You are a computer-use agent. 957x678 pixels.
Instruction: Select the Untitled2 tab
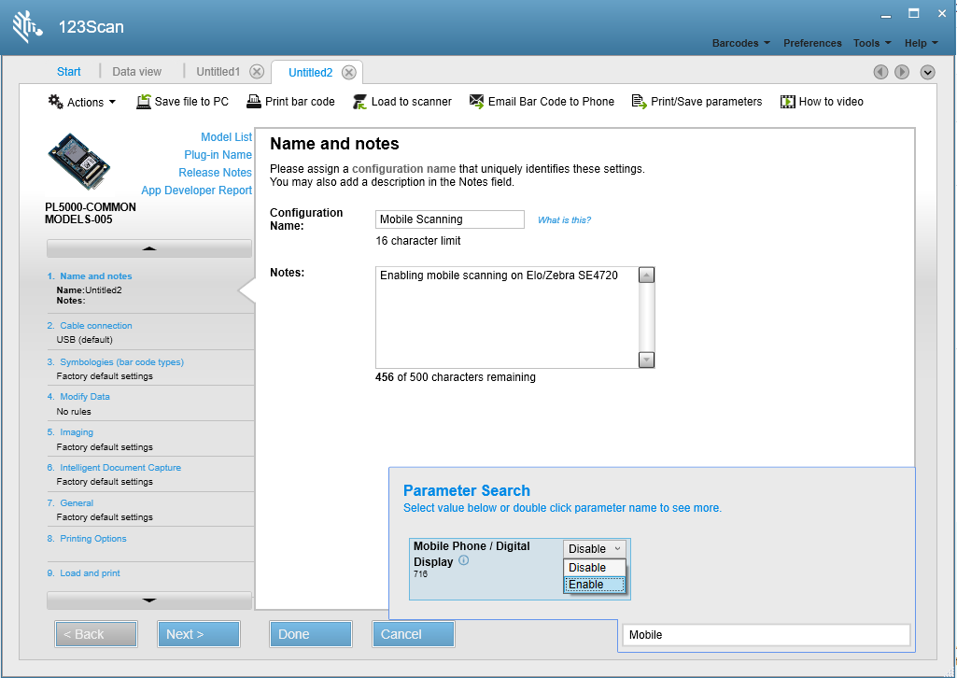310,73
